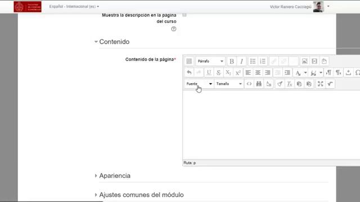Align text to the left

(248, 72)
